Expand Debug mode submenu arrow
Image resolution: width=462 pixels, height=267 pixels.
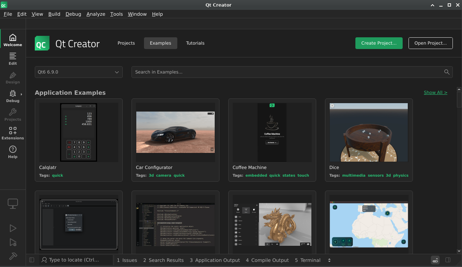pyautogui.click(x=22, y=94)
